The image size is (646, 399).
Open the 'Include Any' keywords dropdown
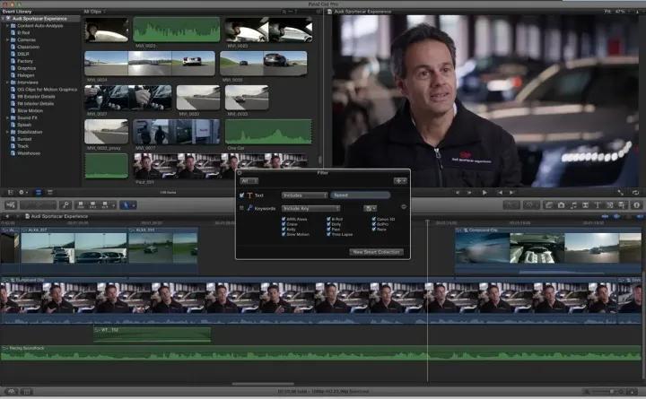[310, 207]
